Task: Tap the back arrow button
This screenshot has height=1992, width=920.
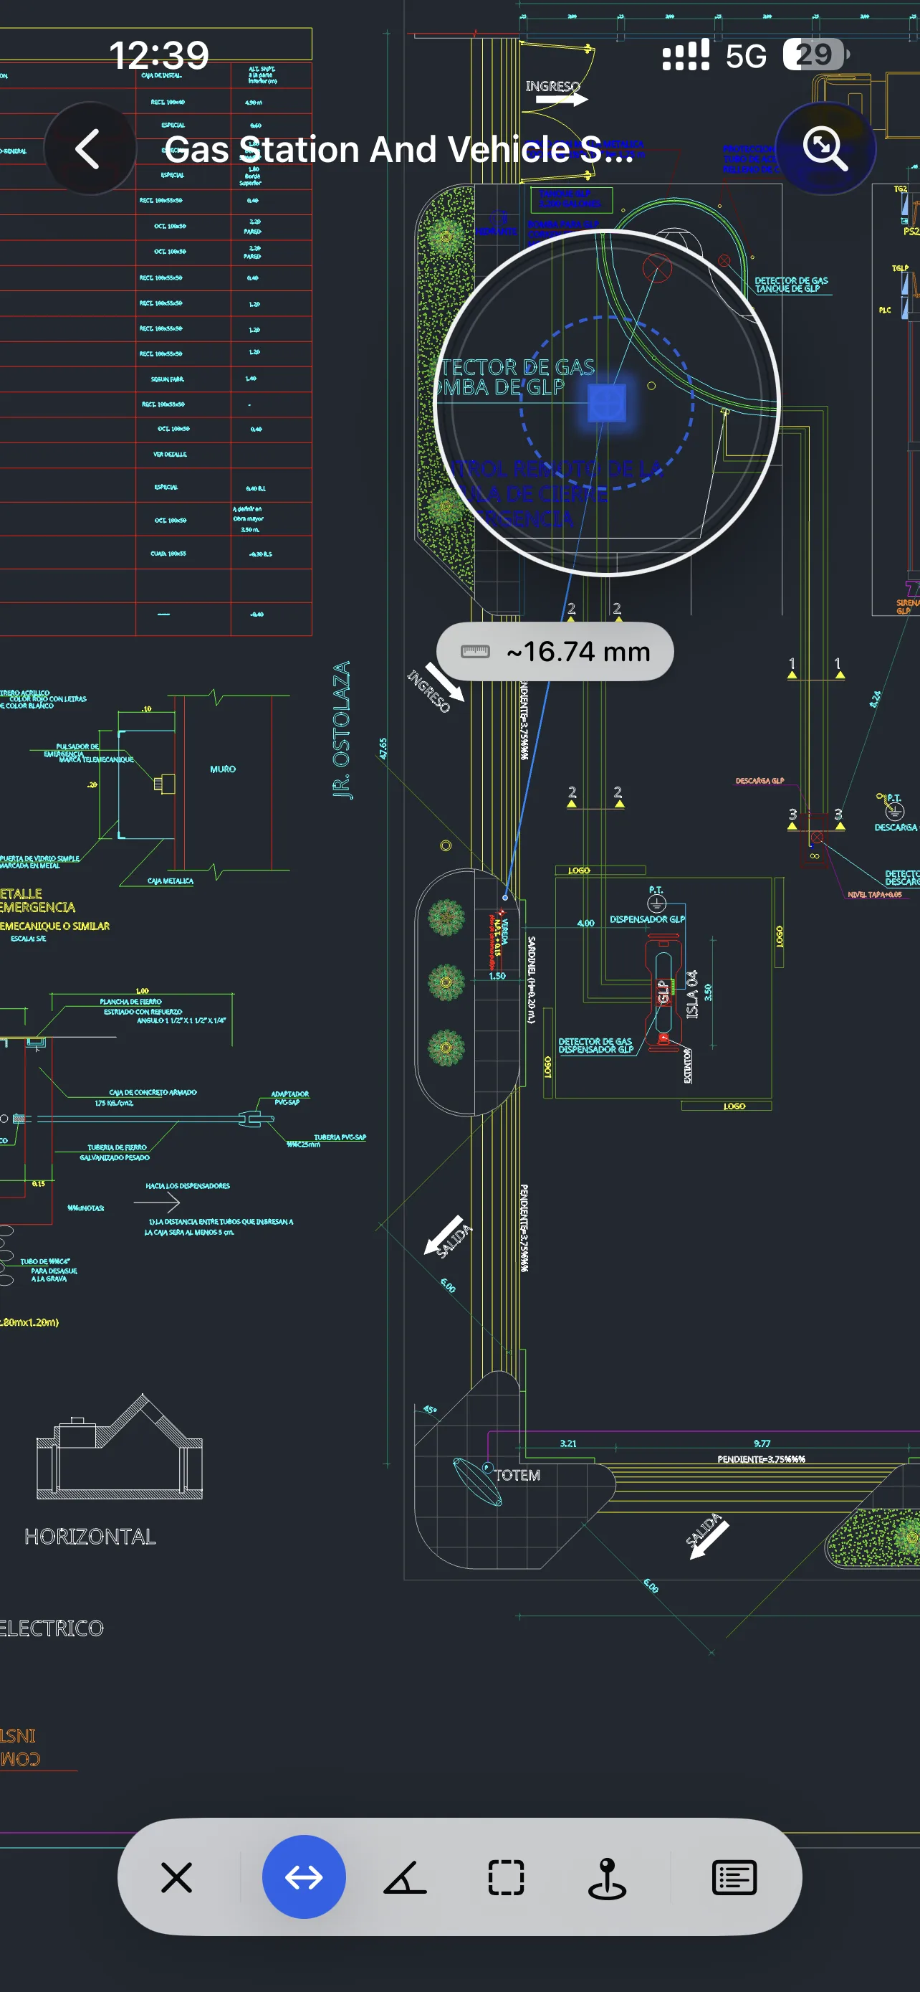Action: [90, 148]
